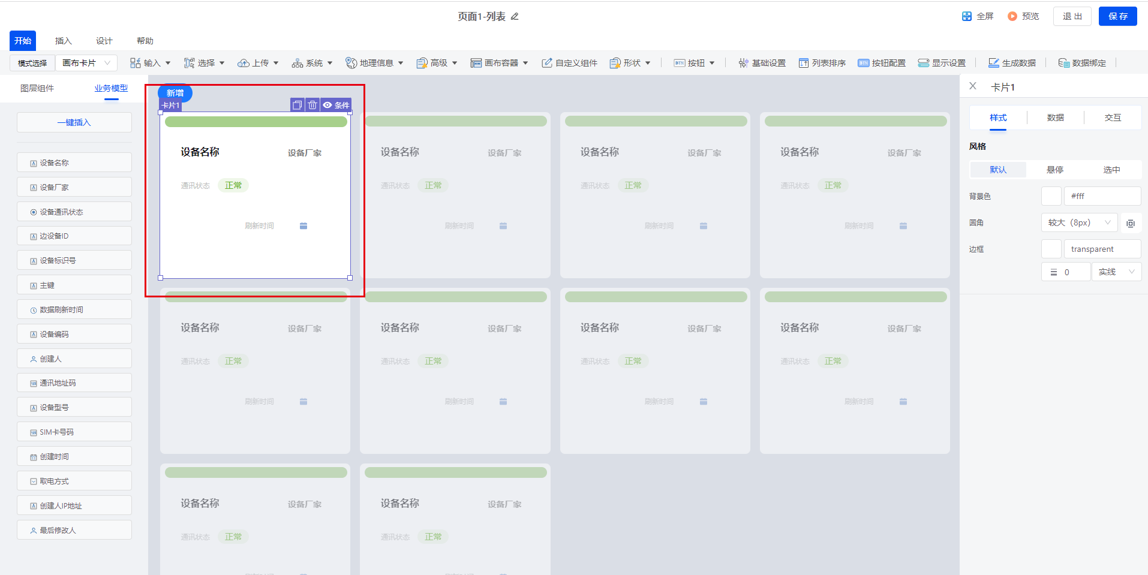Open the 预览 preview
The width and height of the screenshot is (1148, 575).
click(x=1023, y=16)
